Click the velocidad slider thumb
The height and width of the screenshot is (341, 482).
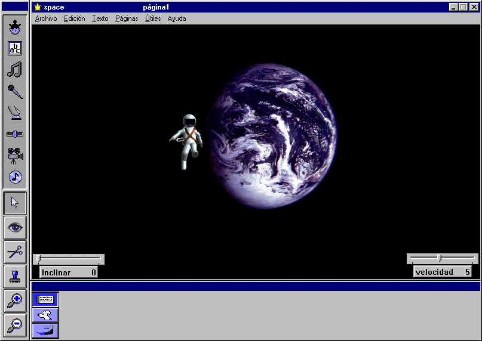[440, 258]
